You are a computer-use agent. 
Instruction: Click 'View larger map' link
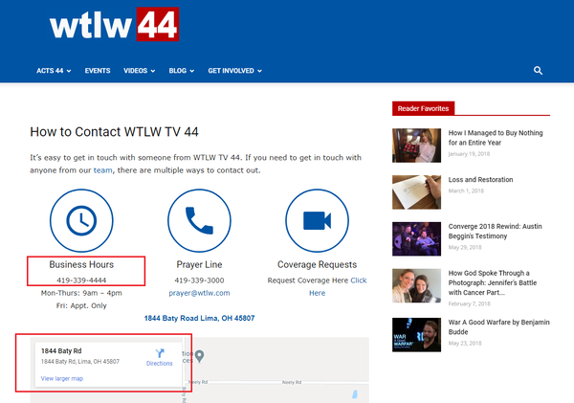coord(62,378)
